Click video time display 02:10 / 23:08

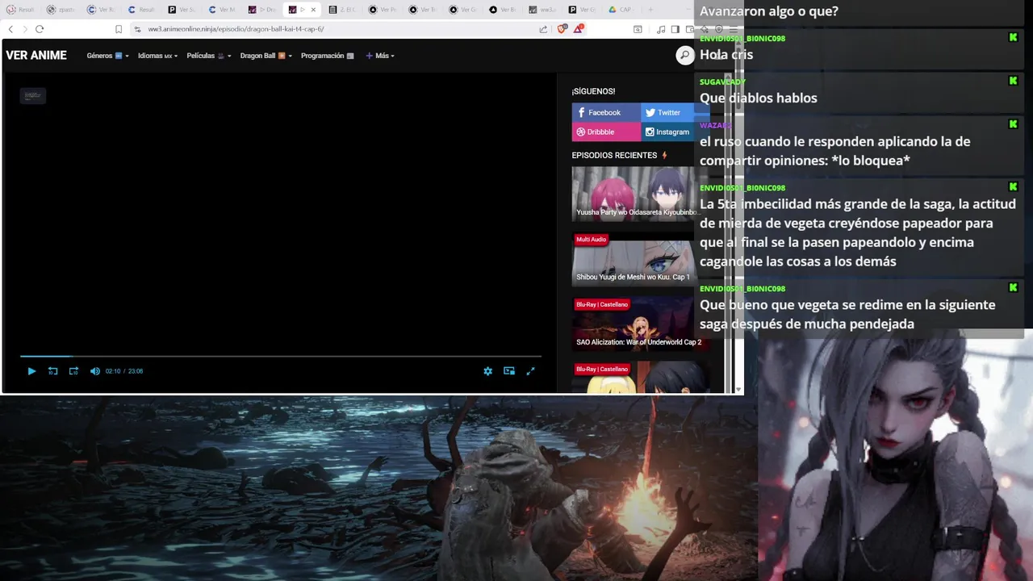124,371
